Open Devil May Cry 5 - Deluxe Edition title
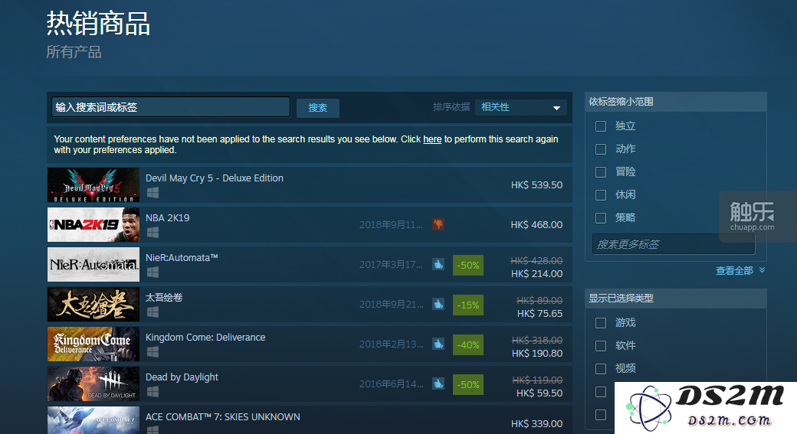Screen dimensions: 797x434 (x=215, y=178)
